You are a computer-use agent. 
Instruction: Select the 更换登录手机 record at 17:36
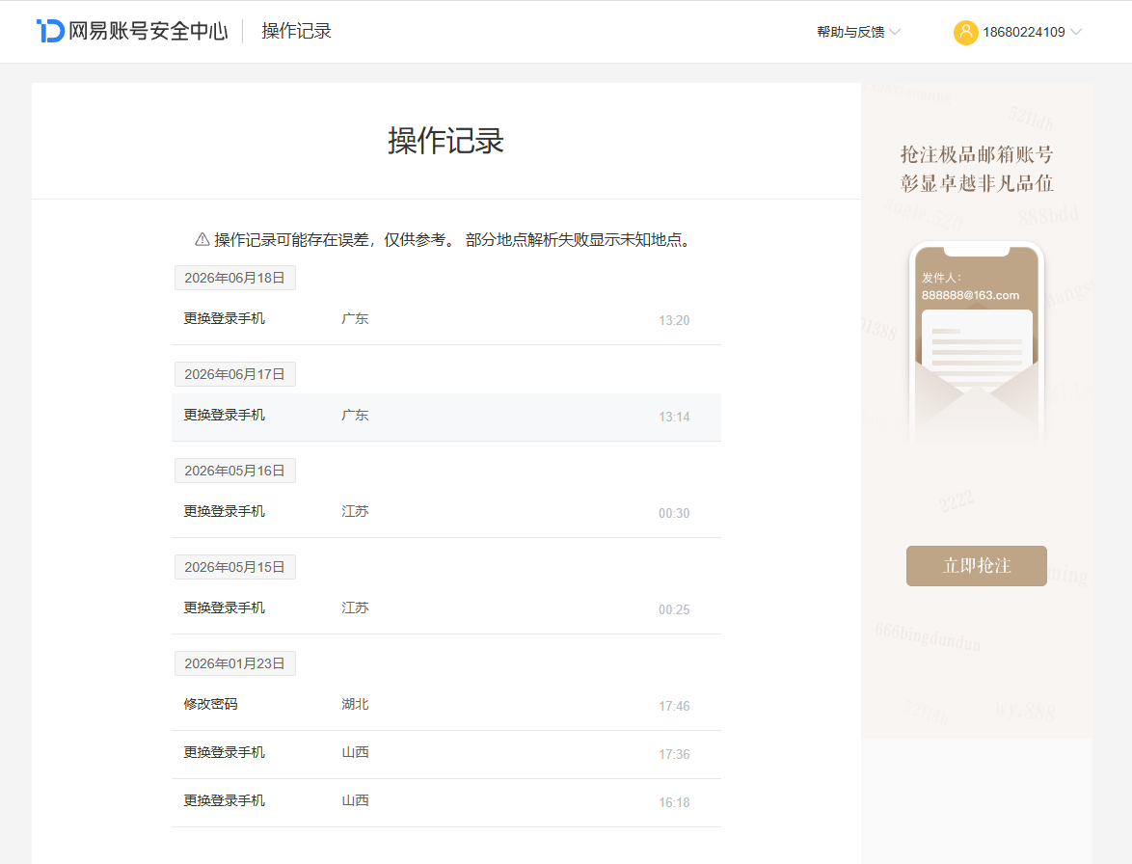tap(446, 754)
